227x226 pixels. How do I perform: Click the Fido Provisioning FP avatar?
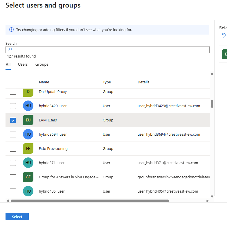pyautogui.click(x=28, y=149)
